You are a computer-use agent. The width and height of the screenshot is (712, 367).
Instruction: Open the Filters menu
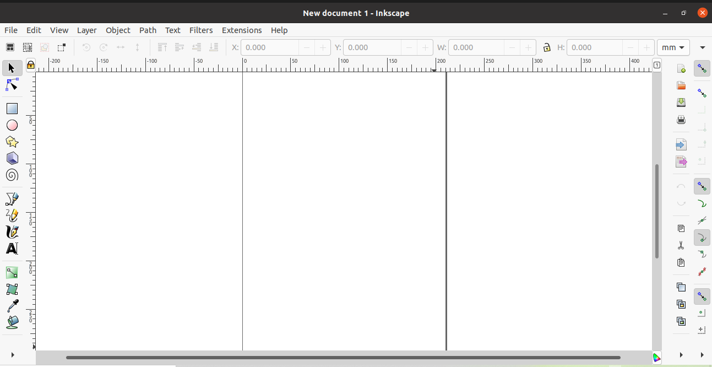point(201,30)
